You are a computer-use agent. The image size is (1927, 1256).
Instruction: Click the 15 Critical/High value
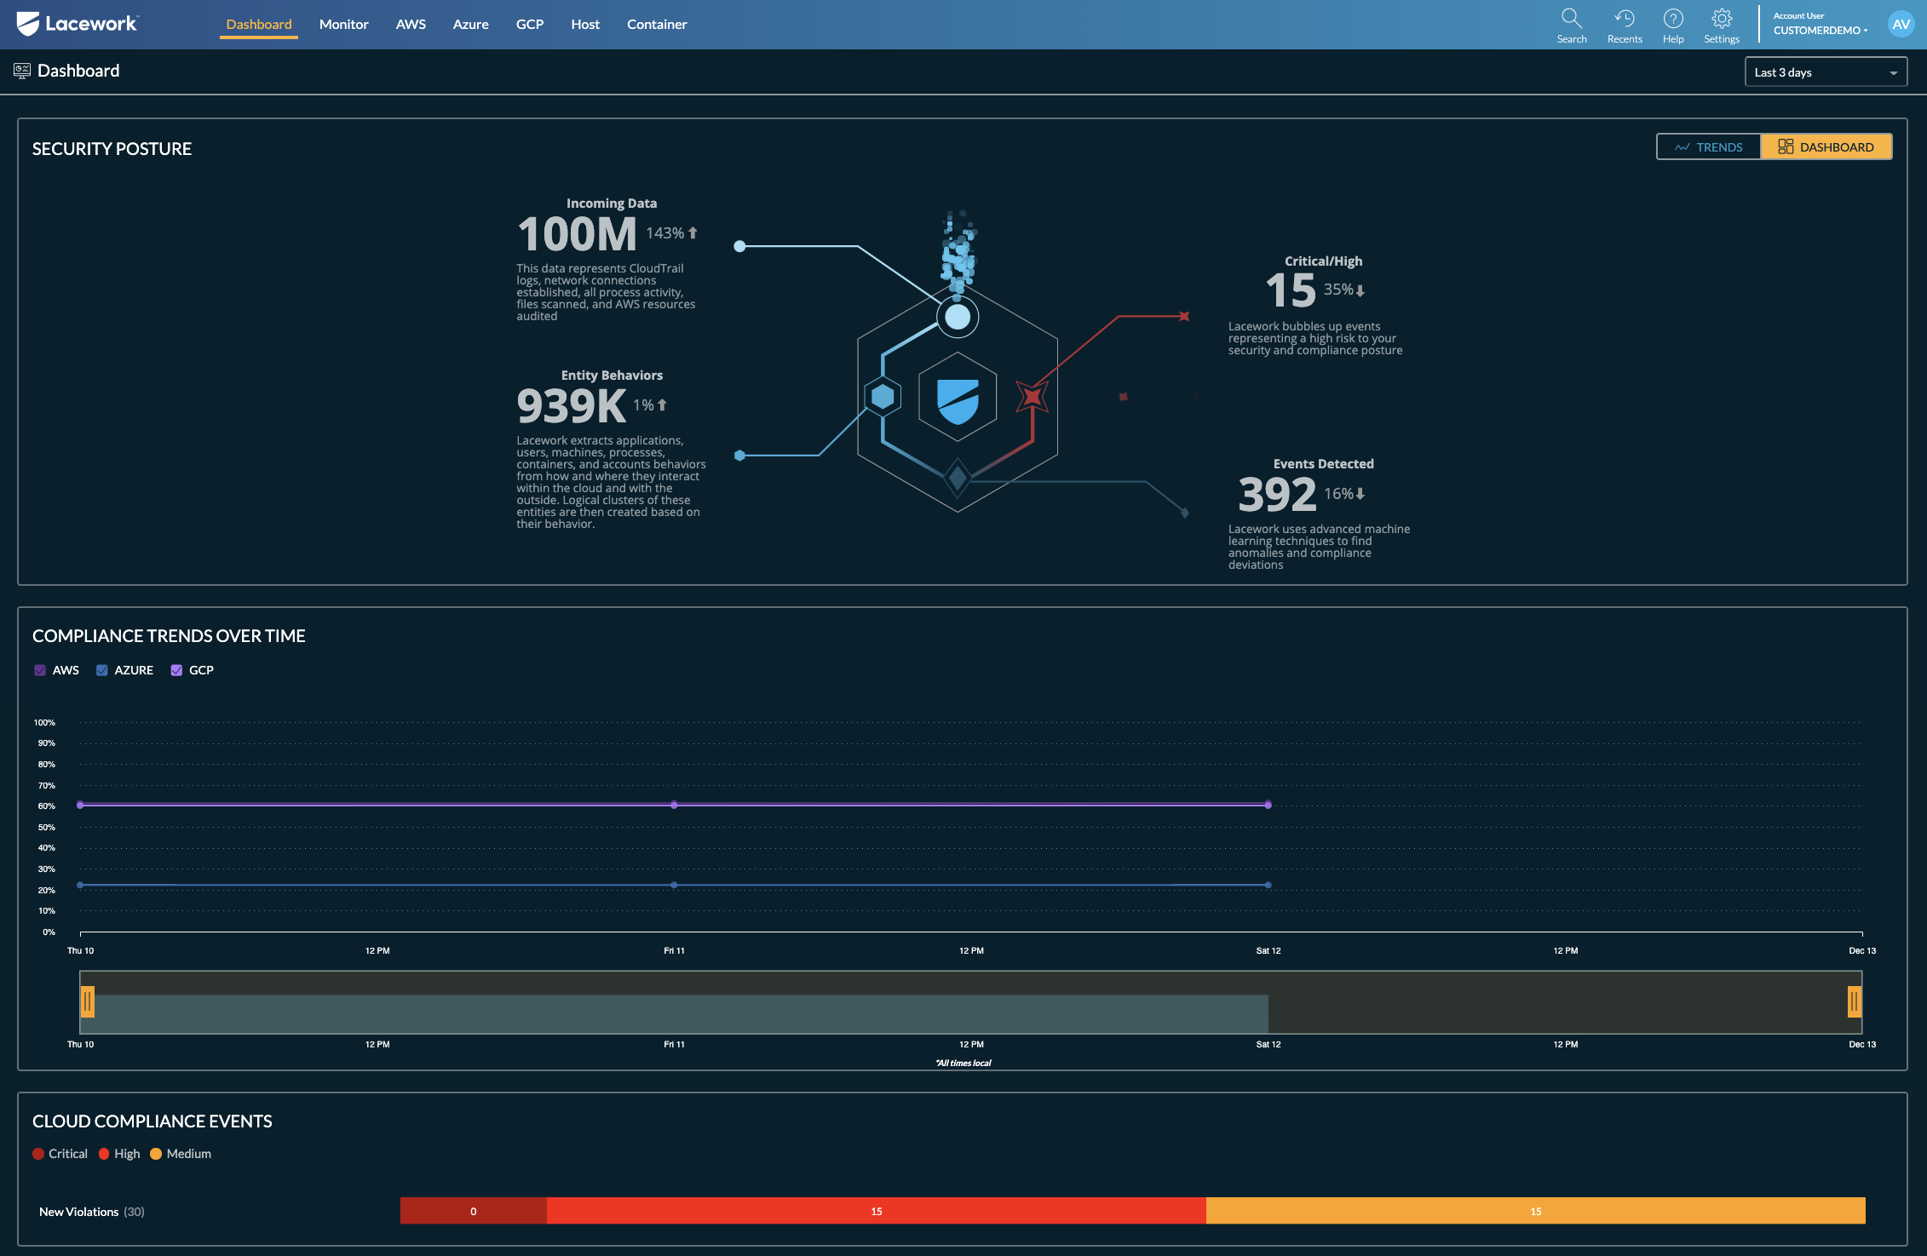tap(1291, 290)
